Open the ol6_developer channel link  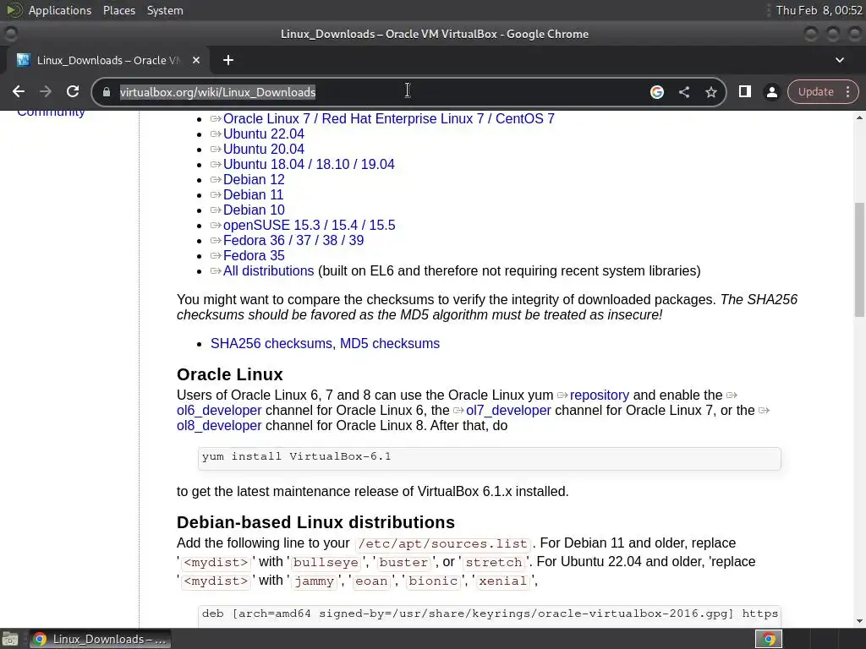click(x=219, y=411)
